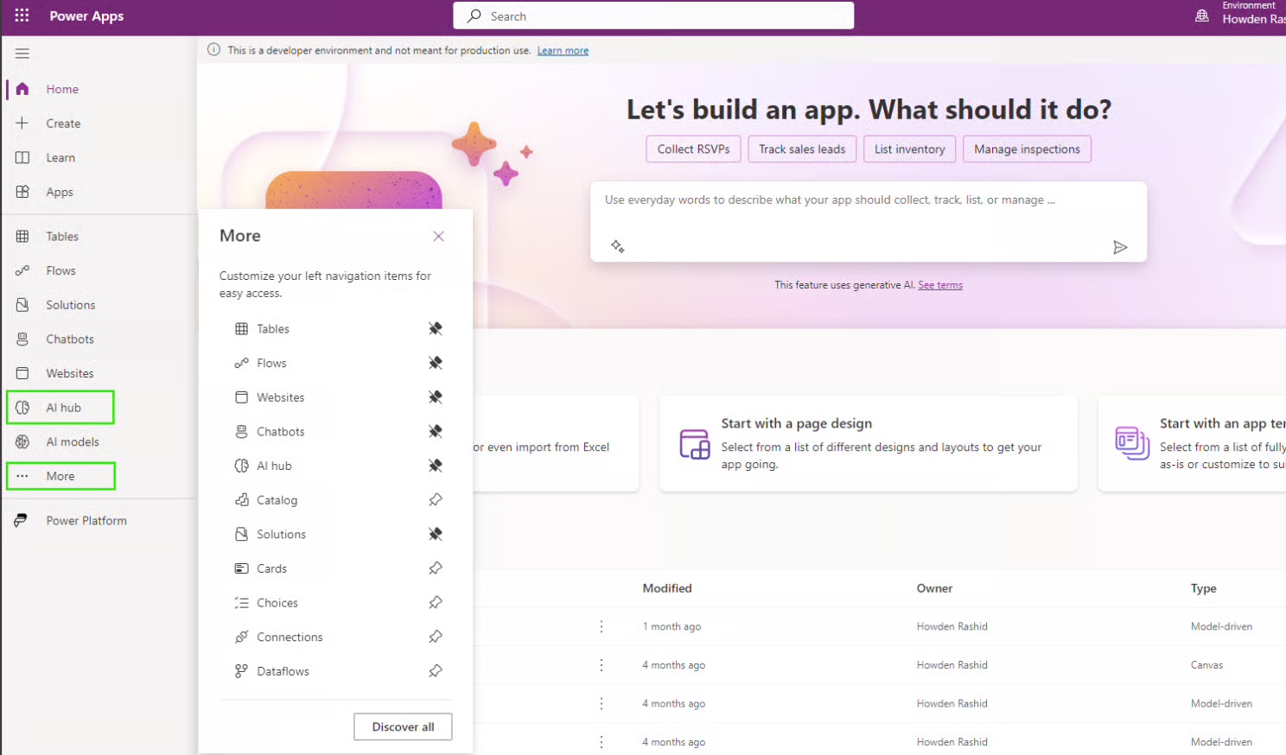The height and width of the screenshot is (755, 1286).
Task: Select AI hub in the More panel
Action: tap(274, 466)
